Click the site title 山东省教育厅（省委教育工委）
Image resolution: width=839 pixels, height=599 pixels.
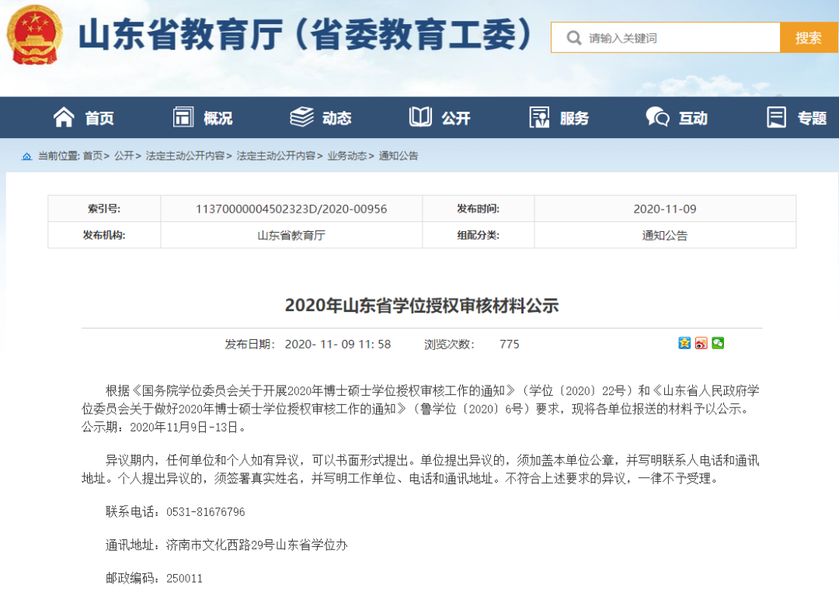point(305,35)
